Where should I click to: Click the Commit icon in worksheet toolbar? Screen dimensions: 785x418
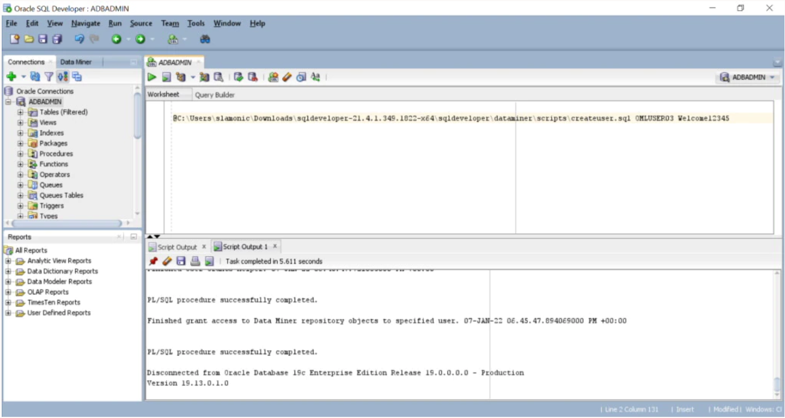[238, 77]
